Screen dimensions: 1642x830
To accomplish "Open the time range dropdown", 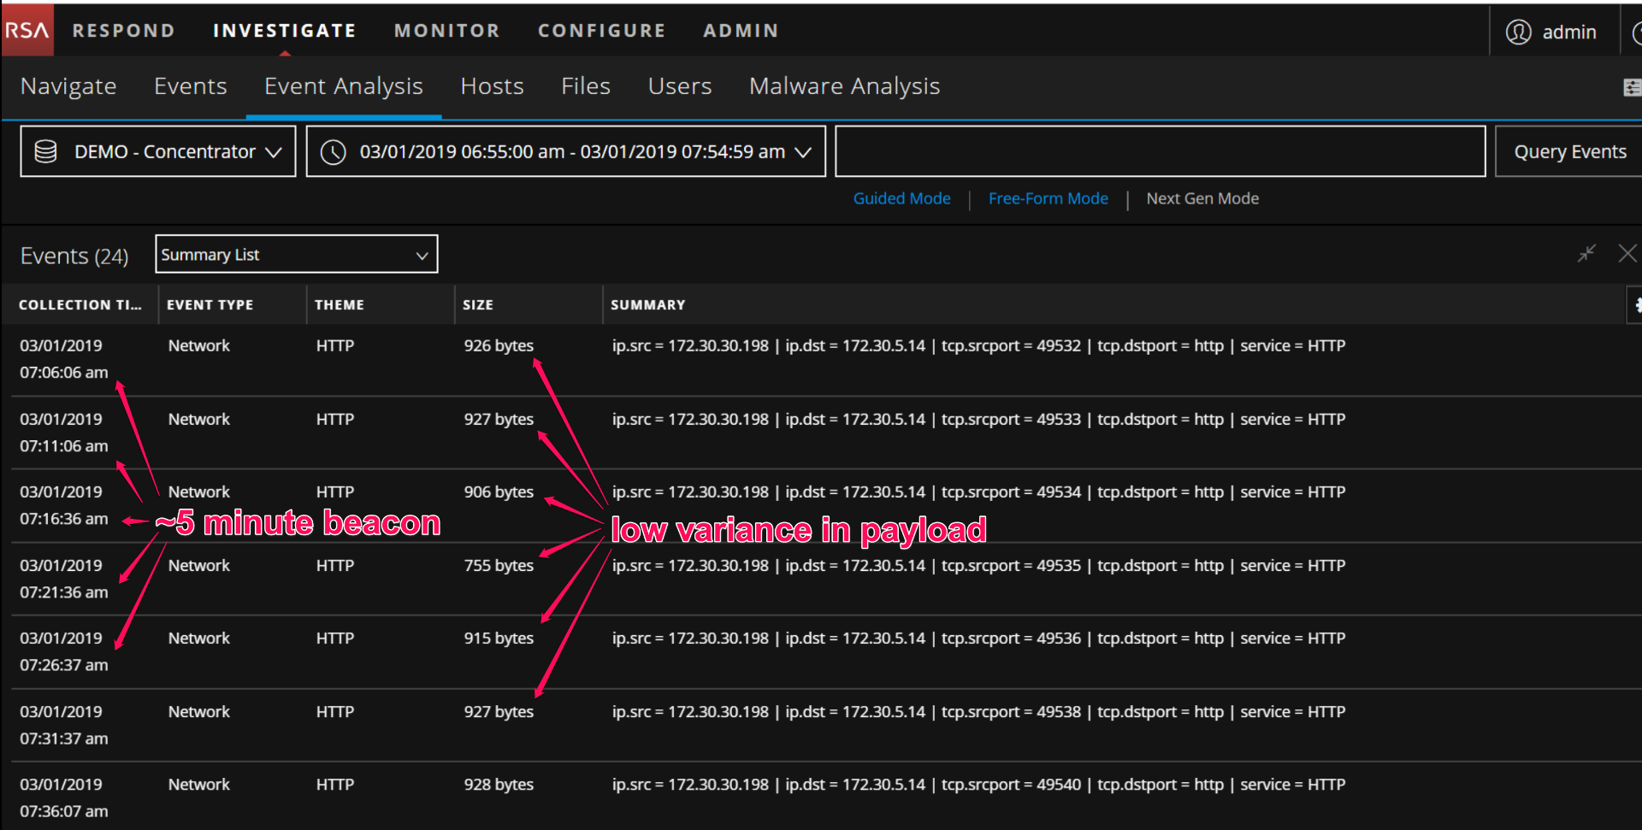I will 802,152.
